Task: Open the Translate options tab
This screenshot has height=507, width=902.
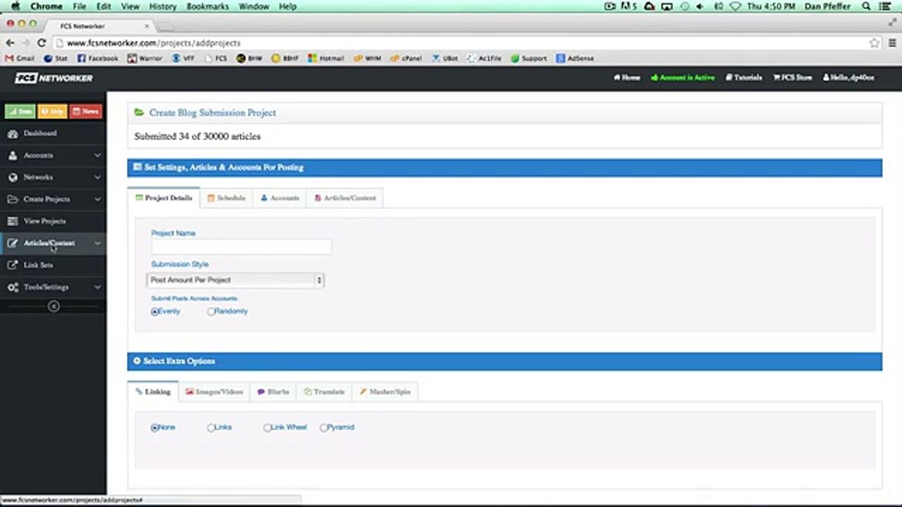Action: [x=324, y=392]
